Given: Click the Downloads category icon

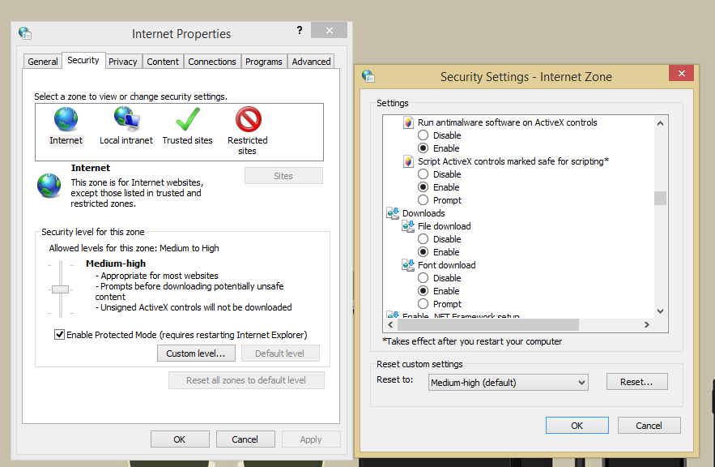Looking at the screenshot, I should pos(393,213).
